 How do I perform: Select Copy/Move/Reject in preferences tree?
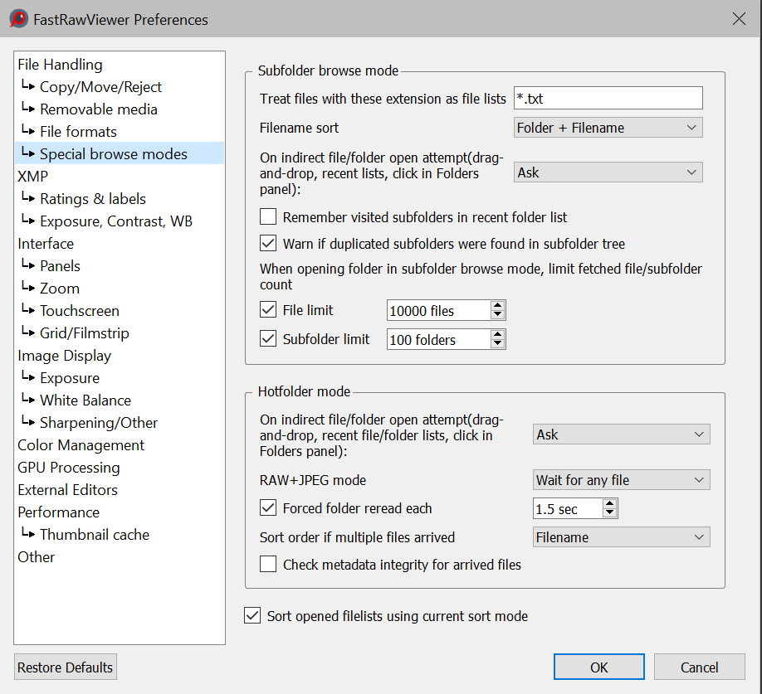click(100, 87)
